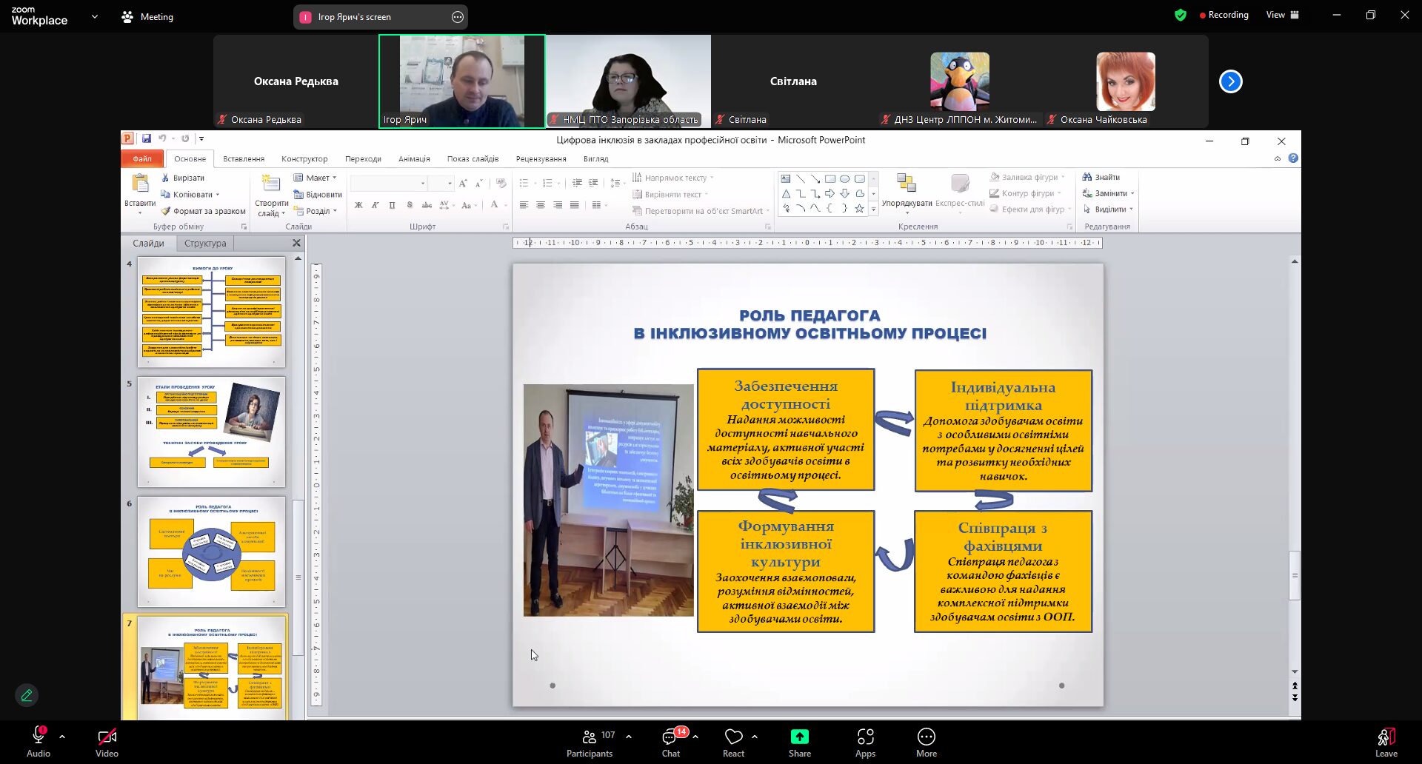Switch to the Вставлення ribbon tab
This screenshot has width=1422, height=764.
pyautogui.click(x=244, y=158)
